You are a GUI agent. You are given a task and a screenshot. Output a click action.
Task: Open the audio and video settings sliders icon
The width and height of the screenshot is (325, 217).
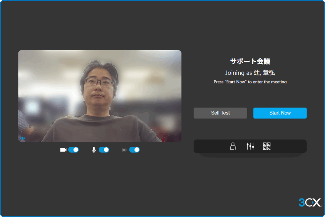pos(250,146)
